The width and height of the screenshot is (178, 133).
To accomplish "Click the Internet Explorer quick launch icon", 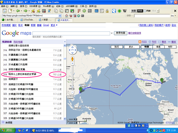I will click(23, 130).
